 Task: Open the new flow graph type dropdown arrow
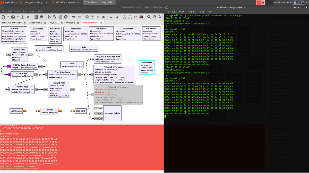click(x=8, y=17)
